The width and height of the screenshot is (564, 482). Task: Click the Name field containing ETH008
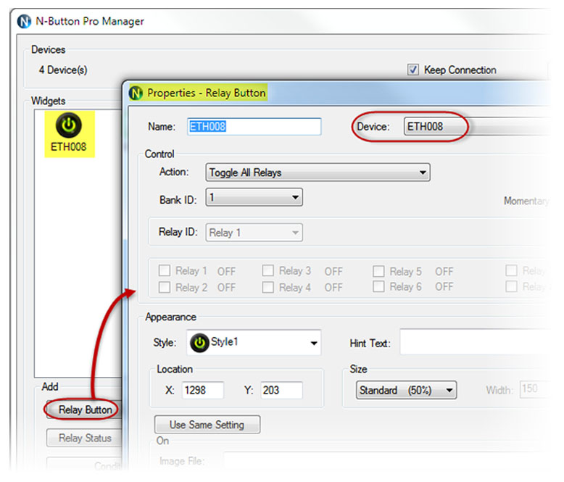254,127
